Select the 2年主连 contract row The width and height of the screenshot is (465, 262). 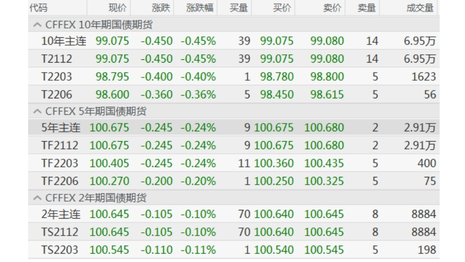61,214
